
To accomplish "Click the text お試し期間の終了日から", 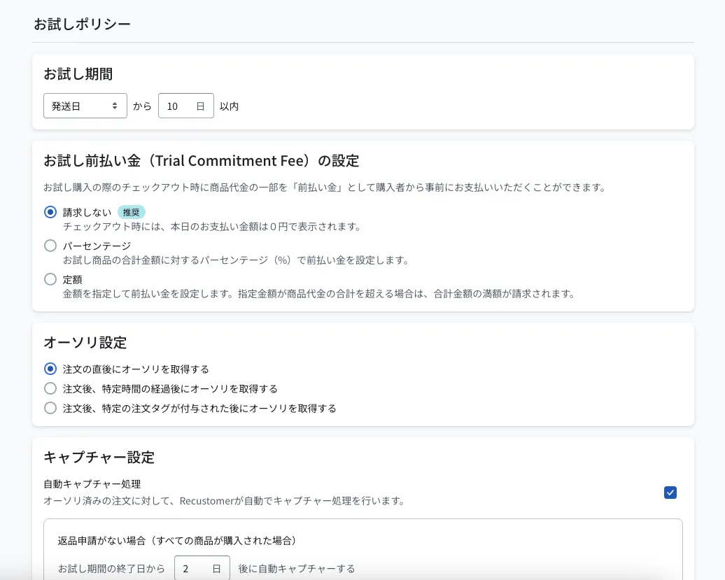I will click(111, 568).
